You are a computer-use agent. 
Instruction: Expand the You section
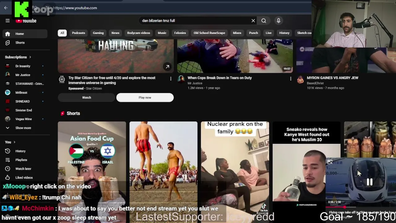(x=10, y=142)
